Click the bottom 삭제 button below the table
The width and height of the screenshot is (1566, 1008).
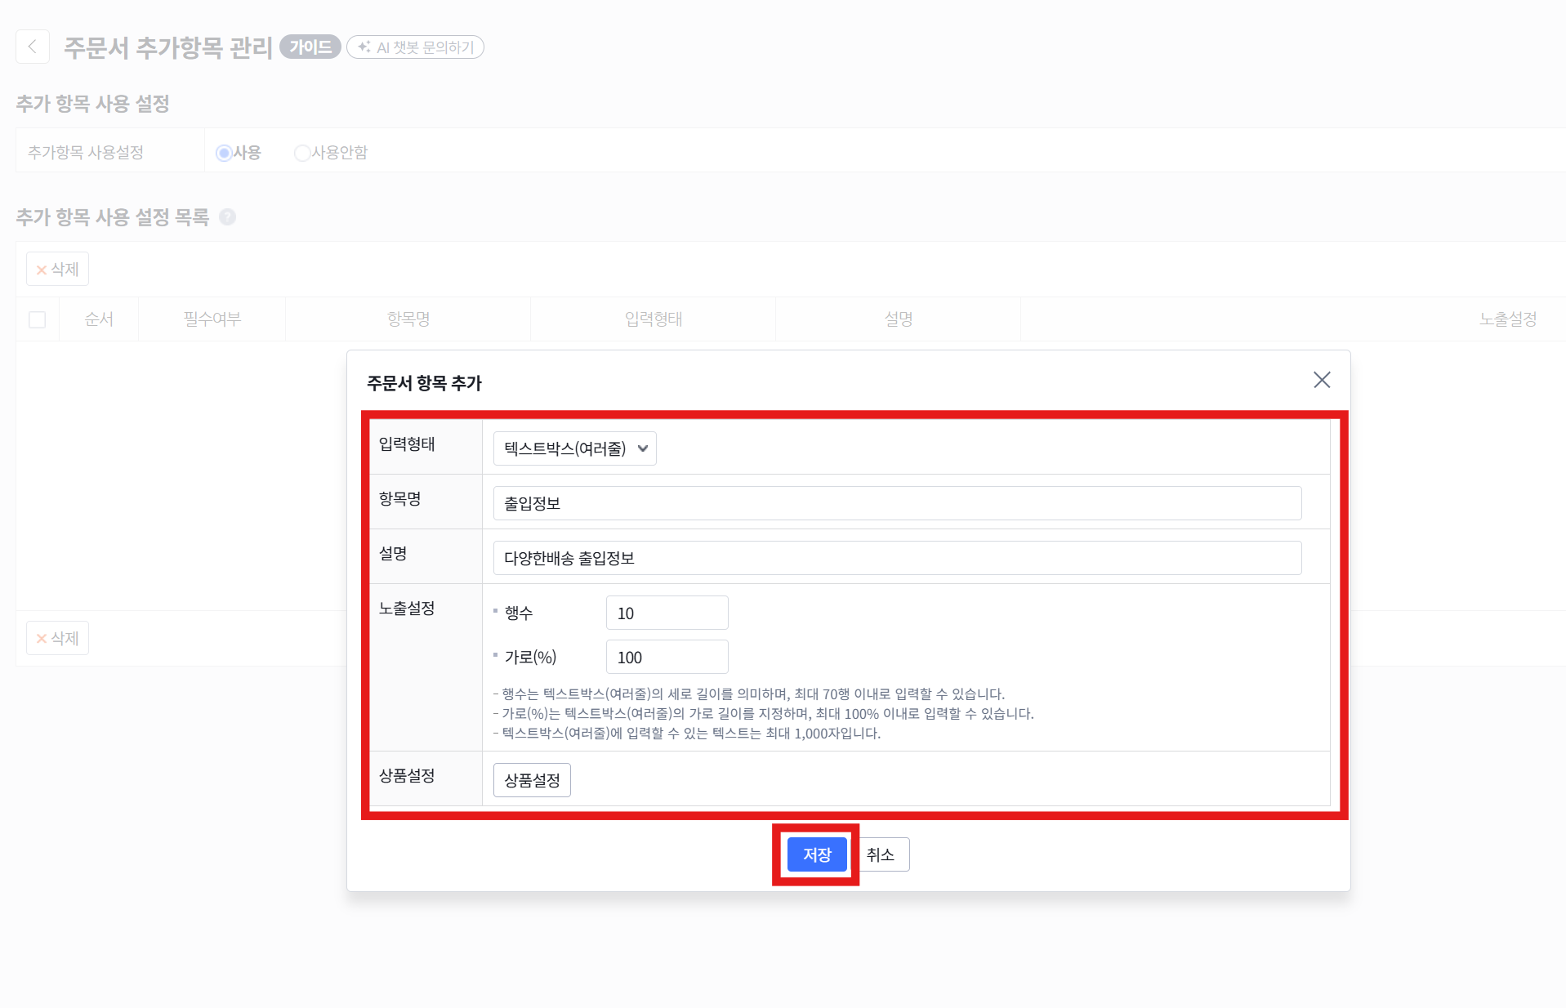pos(57,638)
